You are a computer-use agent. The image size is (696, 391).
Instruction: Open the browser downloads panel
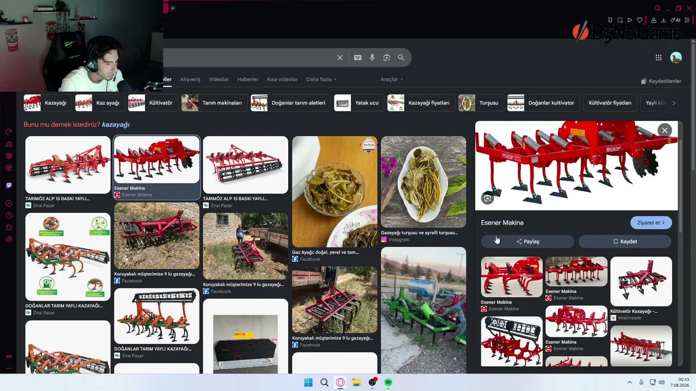tap(663, 20)
